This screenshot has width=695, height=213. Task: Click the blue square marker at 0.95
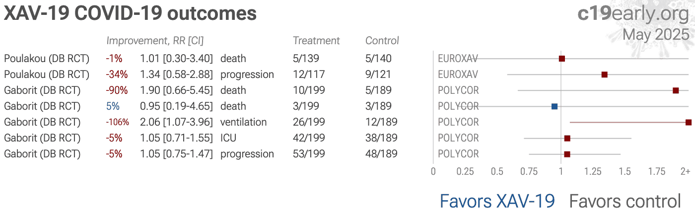click(555, 106)
